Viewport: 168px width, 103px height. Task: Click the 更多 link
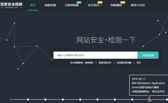click(139, 63)
